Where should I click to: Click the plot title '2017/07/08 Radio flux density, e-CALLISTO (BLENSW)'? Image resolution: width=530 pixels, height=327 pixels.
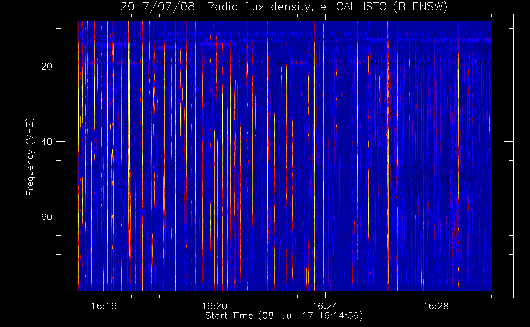284,7
